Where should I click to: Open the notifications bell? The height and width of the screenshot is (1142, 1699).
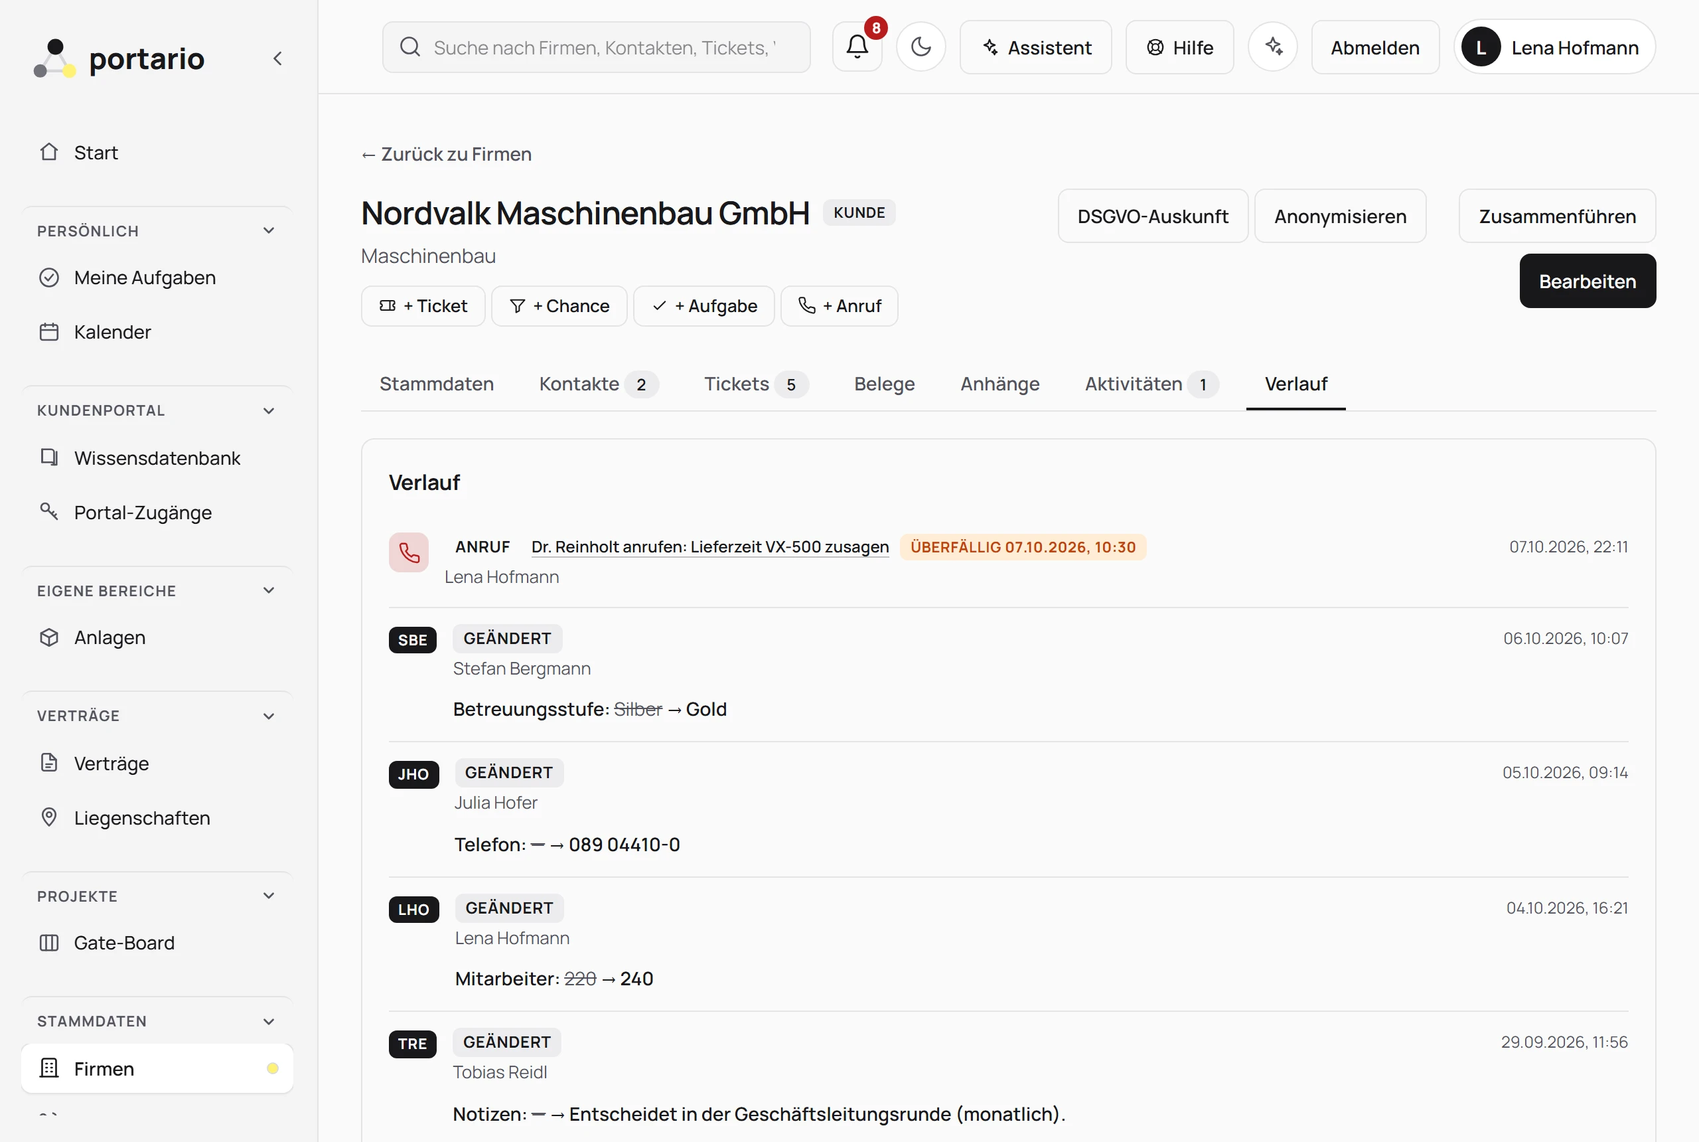(857, 46)
